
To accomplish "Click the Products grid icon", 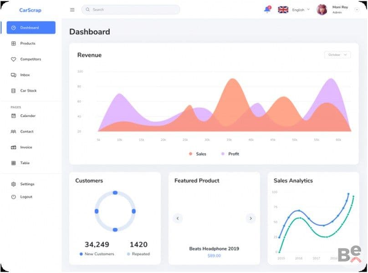I will click(x=14, y=43).
